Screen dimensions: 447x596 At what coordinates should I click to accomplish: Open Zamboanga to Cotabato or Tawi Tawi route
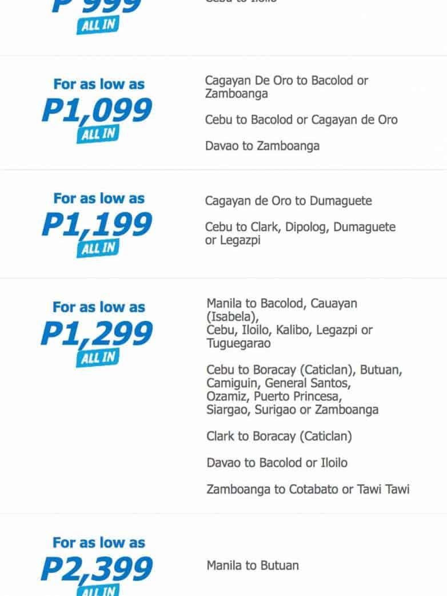(308, 489)
